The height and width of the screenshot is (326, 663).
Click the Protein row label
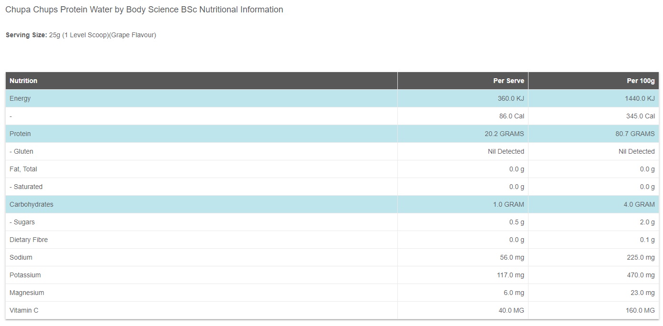click(x=21, y=134)
